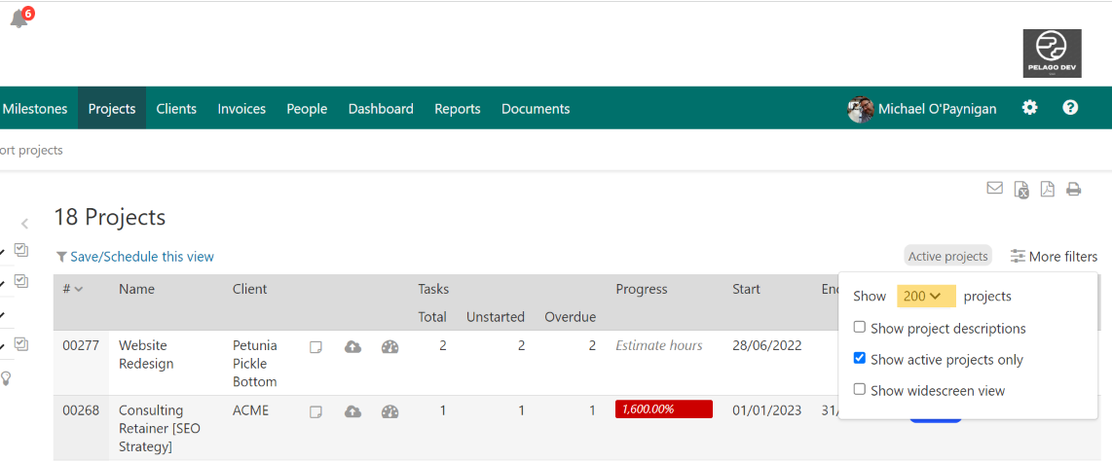Click upload cloud icon for Consulting Retainer
The height and width of the screenshot is (461, 1112).
(x=352, y=411)
